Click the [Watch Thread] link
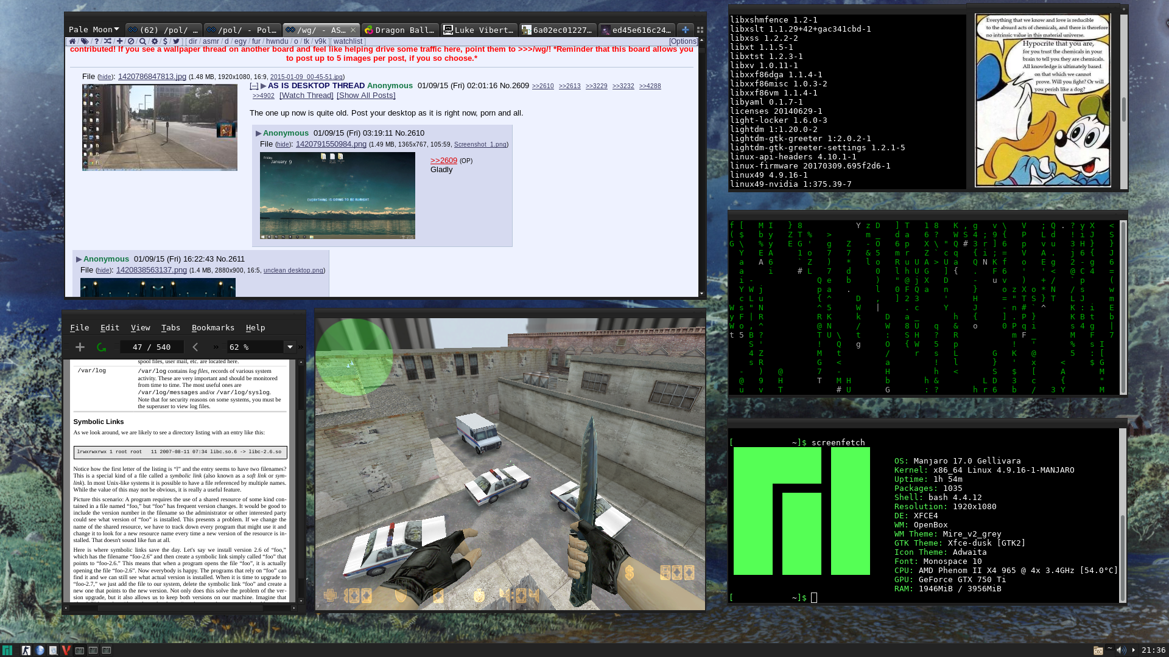Screen dimensions: 1169x657 click(306, 96)
